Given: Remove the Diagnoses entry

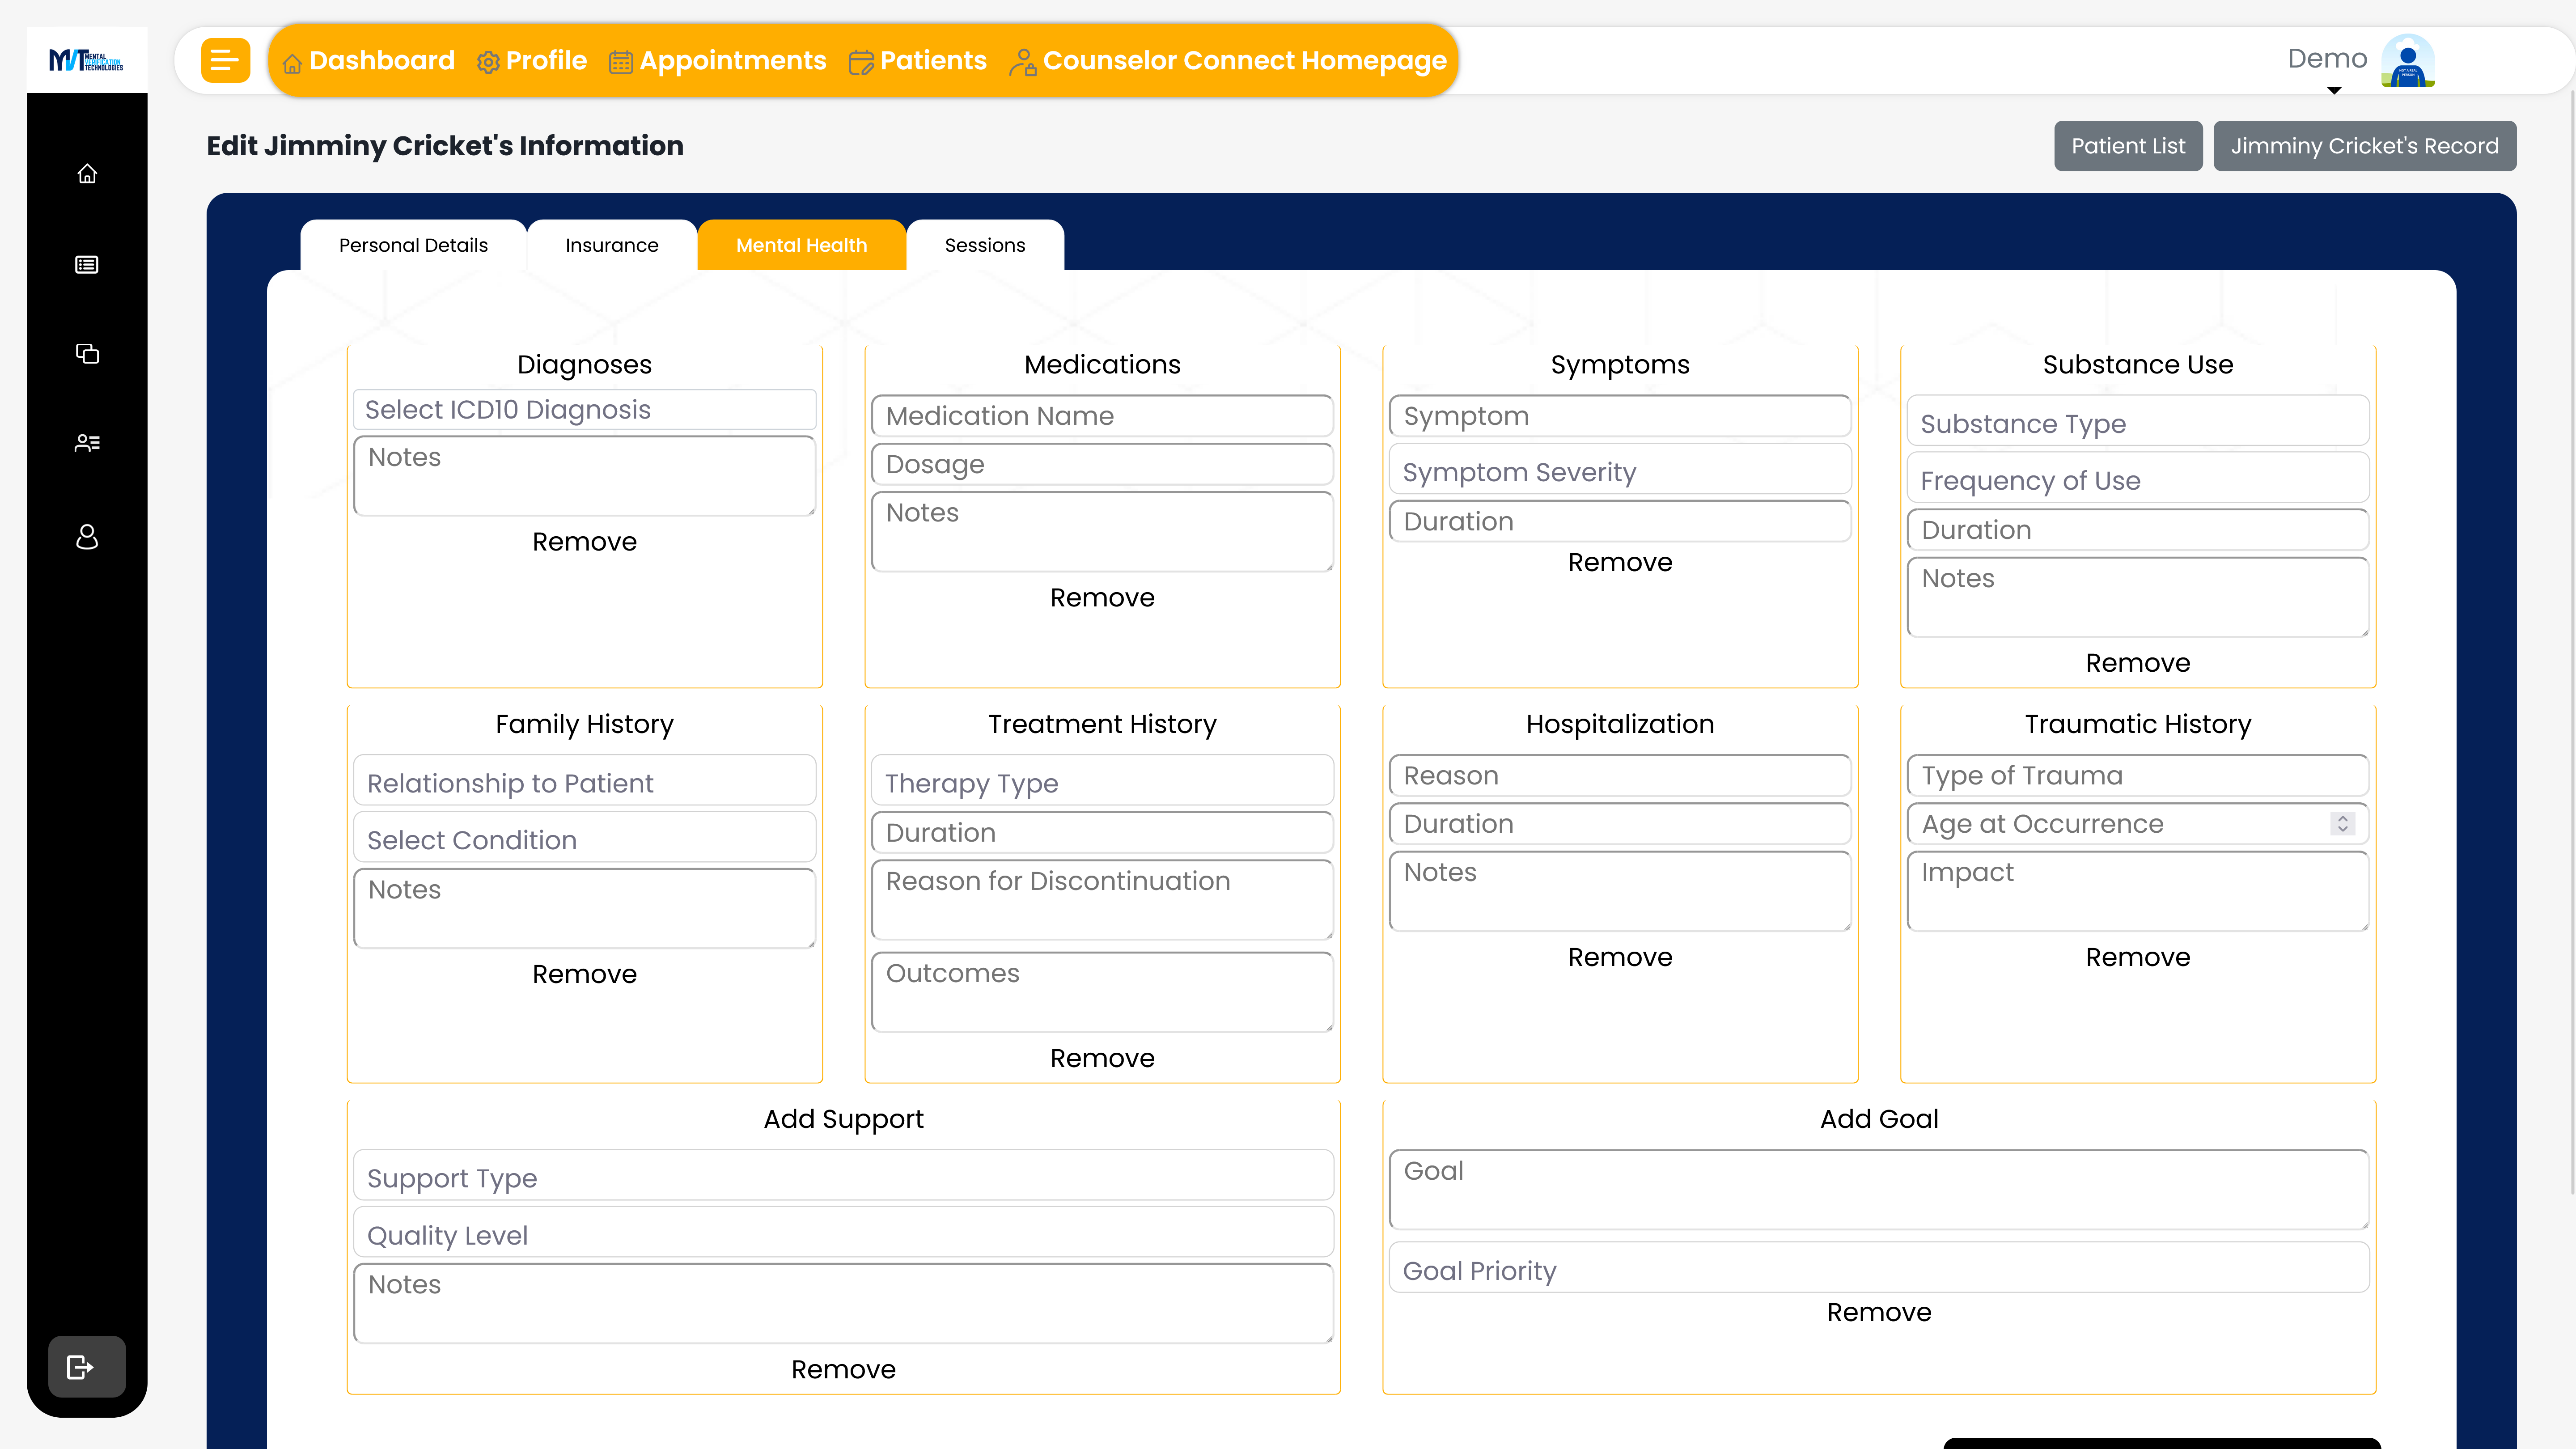Looking at the screenshot, I should click(x=584, y=542).
